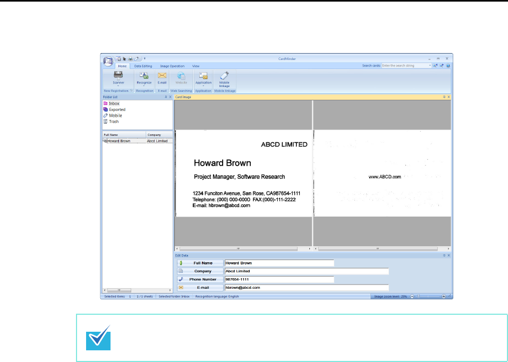Close the Folder List panel
The width and height of the screenshot is (508, 362).
171,97
